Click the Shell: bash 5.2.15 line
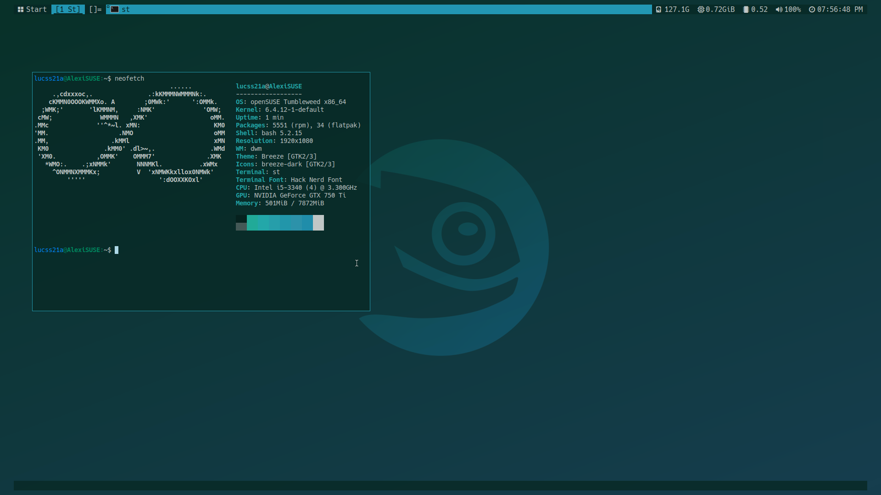Image resolution: width=881 pixels, height=495 pixels. (269, 133)
